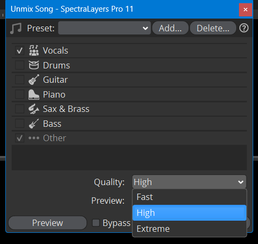The image size is (258, 244).
Task: Choose Extreme quality option
Action: pos(189,229)
